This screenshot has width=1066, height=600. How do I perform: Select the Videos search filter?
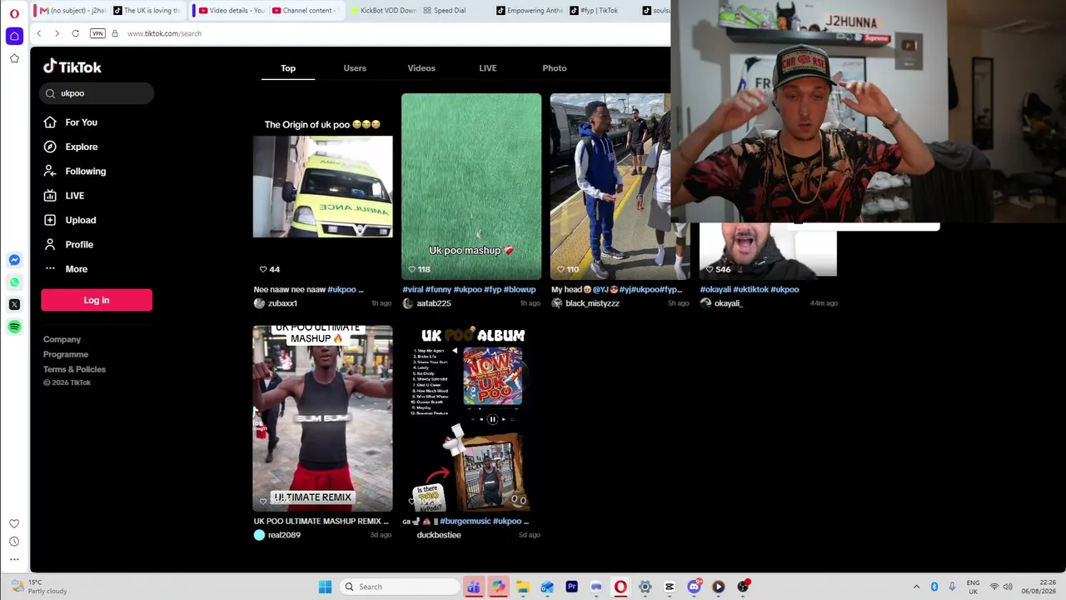(421, 68)
